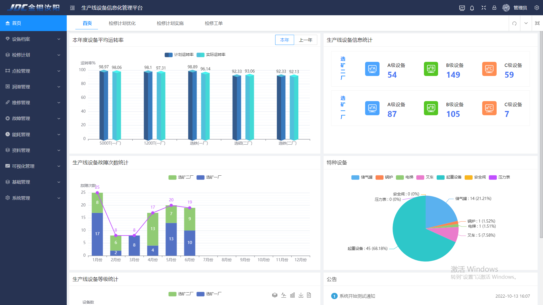Toggle the 选矿二厂 series in the fault chart legend
The width and height of the screenshot is (543, 305).
(181, 177)
